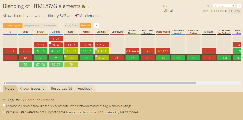243x120 pixels.
Task: Click the 90.03% total usage value
Action: [x=235, y=11]
